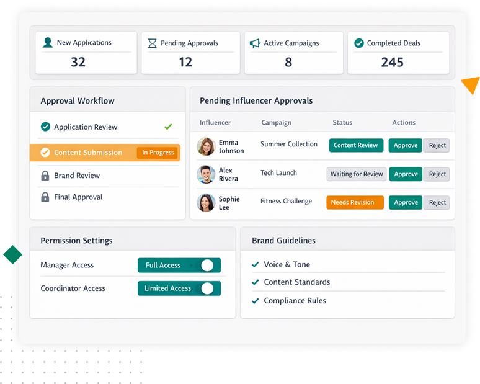Reject Sophie Lee's request

click(437, 202)
